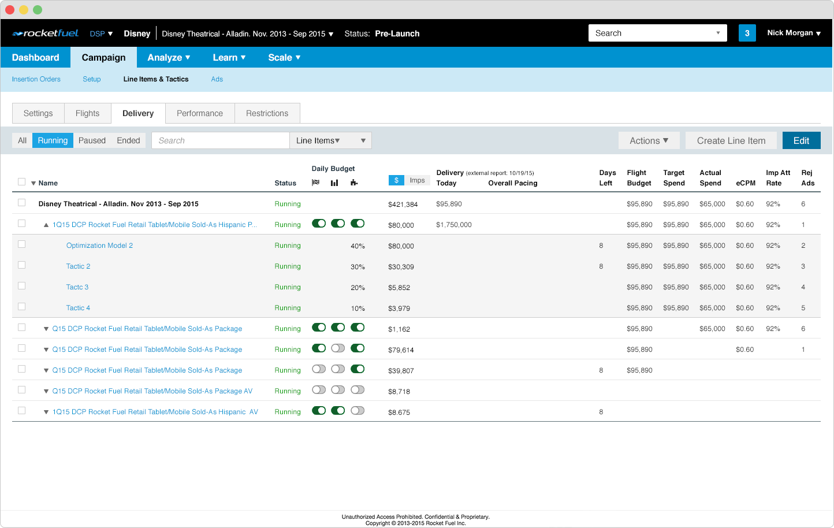The image size is (834, 528).
Task: Toggle third switch on Hispanic AV row
Action: click(x=358, y=411)
